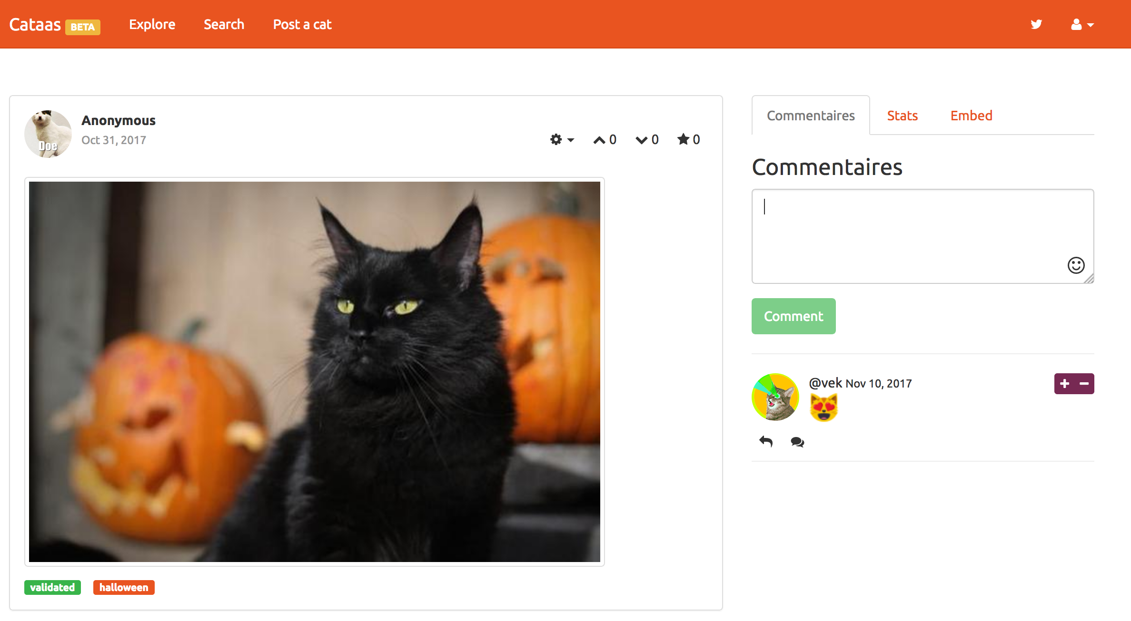
Task: Upvote the cat picture with the up arrow
Action: 599,139
